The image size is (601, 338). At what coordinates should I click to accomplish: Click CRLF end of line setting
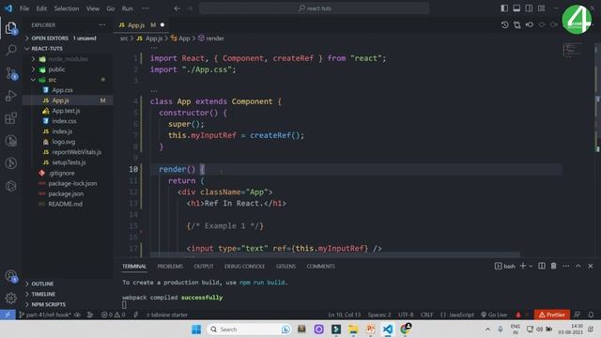pos(426,315)
